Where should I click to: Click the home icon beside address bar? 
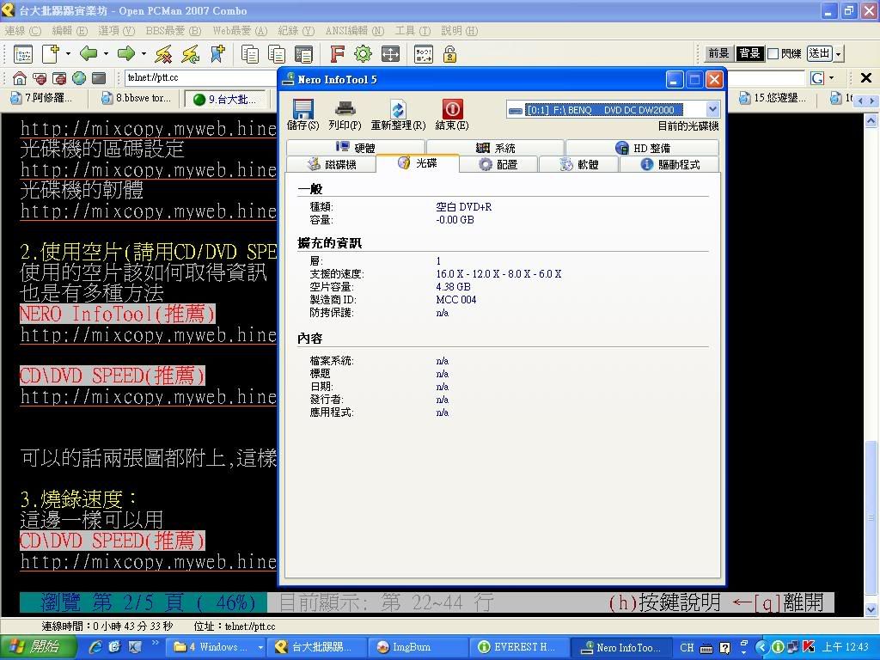pos(20,78)
